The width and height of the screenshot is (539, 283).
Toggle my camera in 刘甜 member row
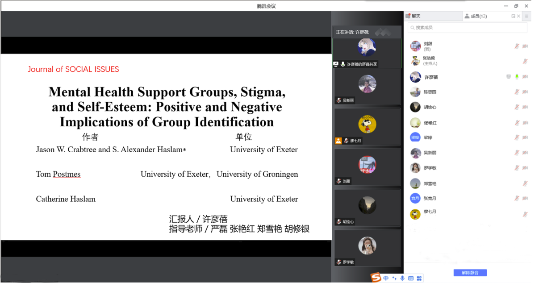click(525, 46)
